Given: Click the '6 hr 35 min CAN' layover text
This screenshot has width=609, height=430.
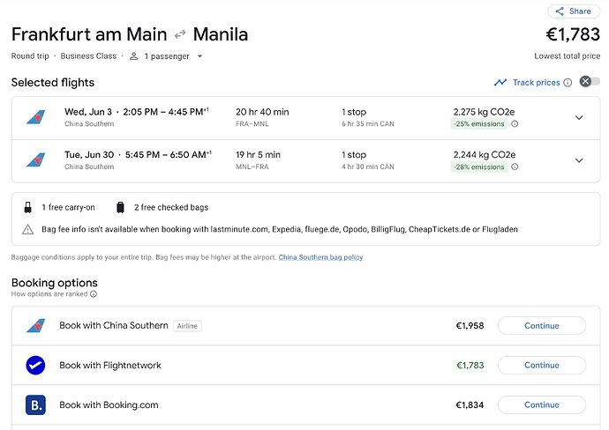Looking at the screenshot, I should click(368, 124).
